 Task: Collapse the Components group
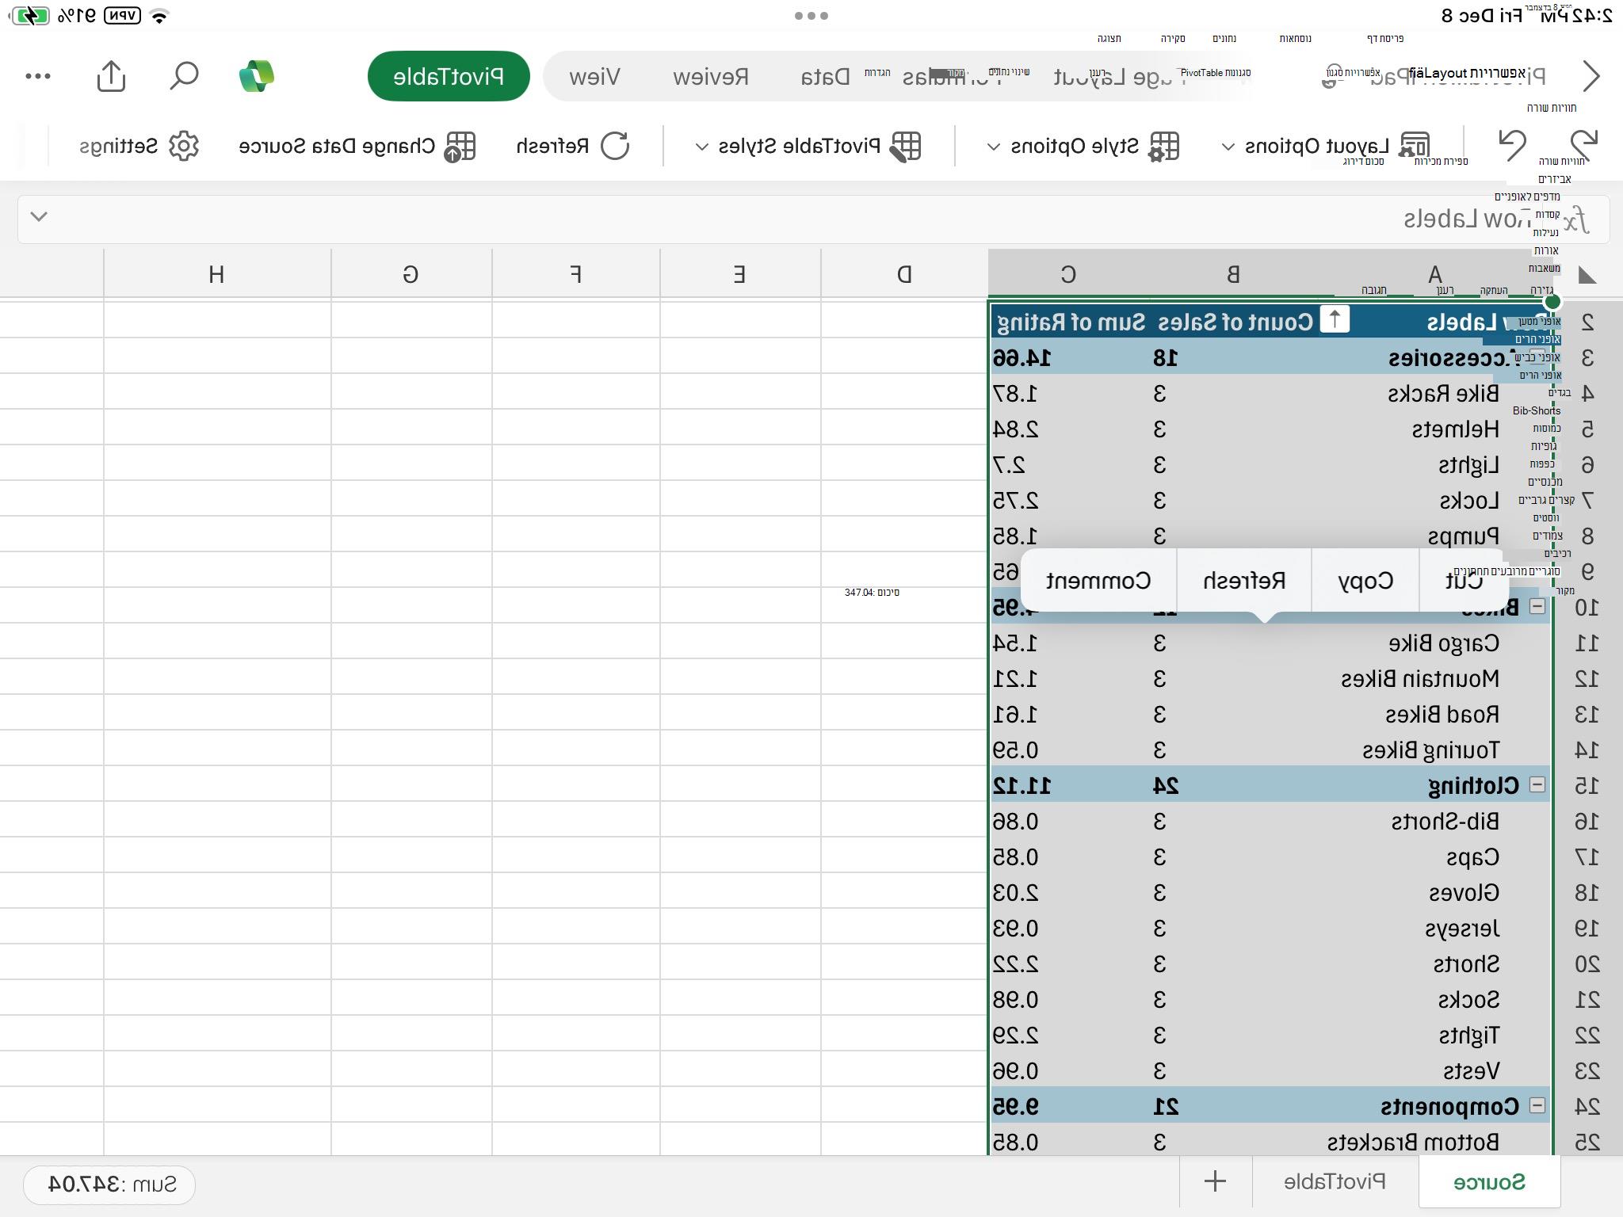(x=1537, y=1105)
